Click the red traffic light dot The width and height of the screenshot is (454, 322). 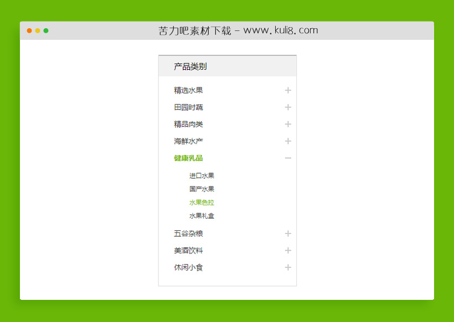(29, 32)
